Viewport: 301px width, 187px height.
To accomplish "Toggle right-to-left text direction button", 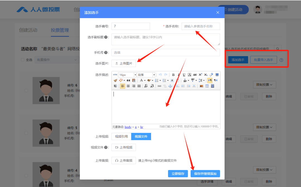I will (x=215, y=80).
